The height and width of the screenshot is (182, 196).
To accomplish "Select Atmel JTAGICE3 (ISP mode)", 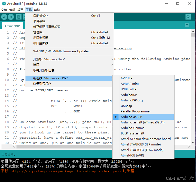I will coord(143,144).
